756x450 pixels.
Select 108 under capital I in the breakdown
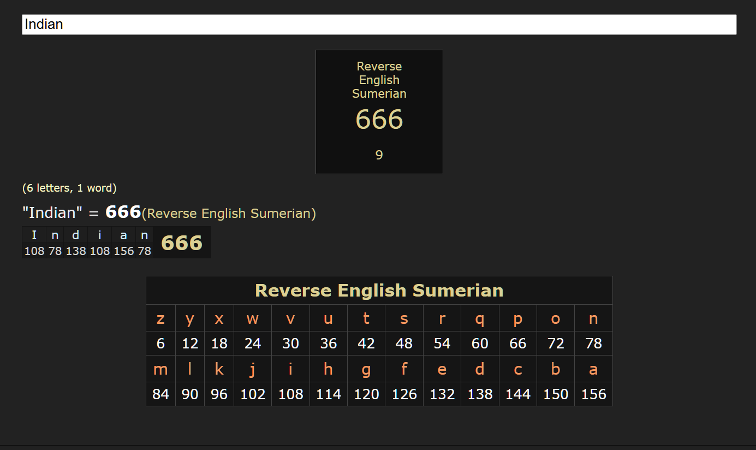[34, 251]
